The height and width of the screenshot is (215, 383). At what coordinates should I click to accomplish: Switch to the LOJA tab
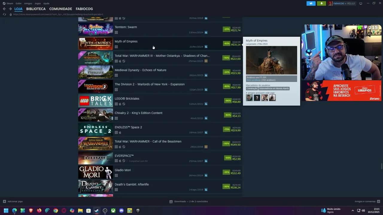coord(18,9)
